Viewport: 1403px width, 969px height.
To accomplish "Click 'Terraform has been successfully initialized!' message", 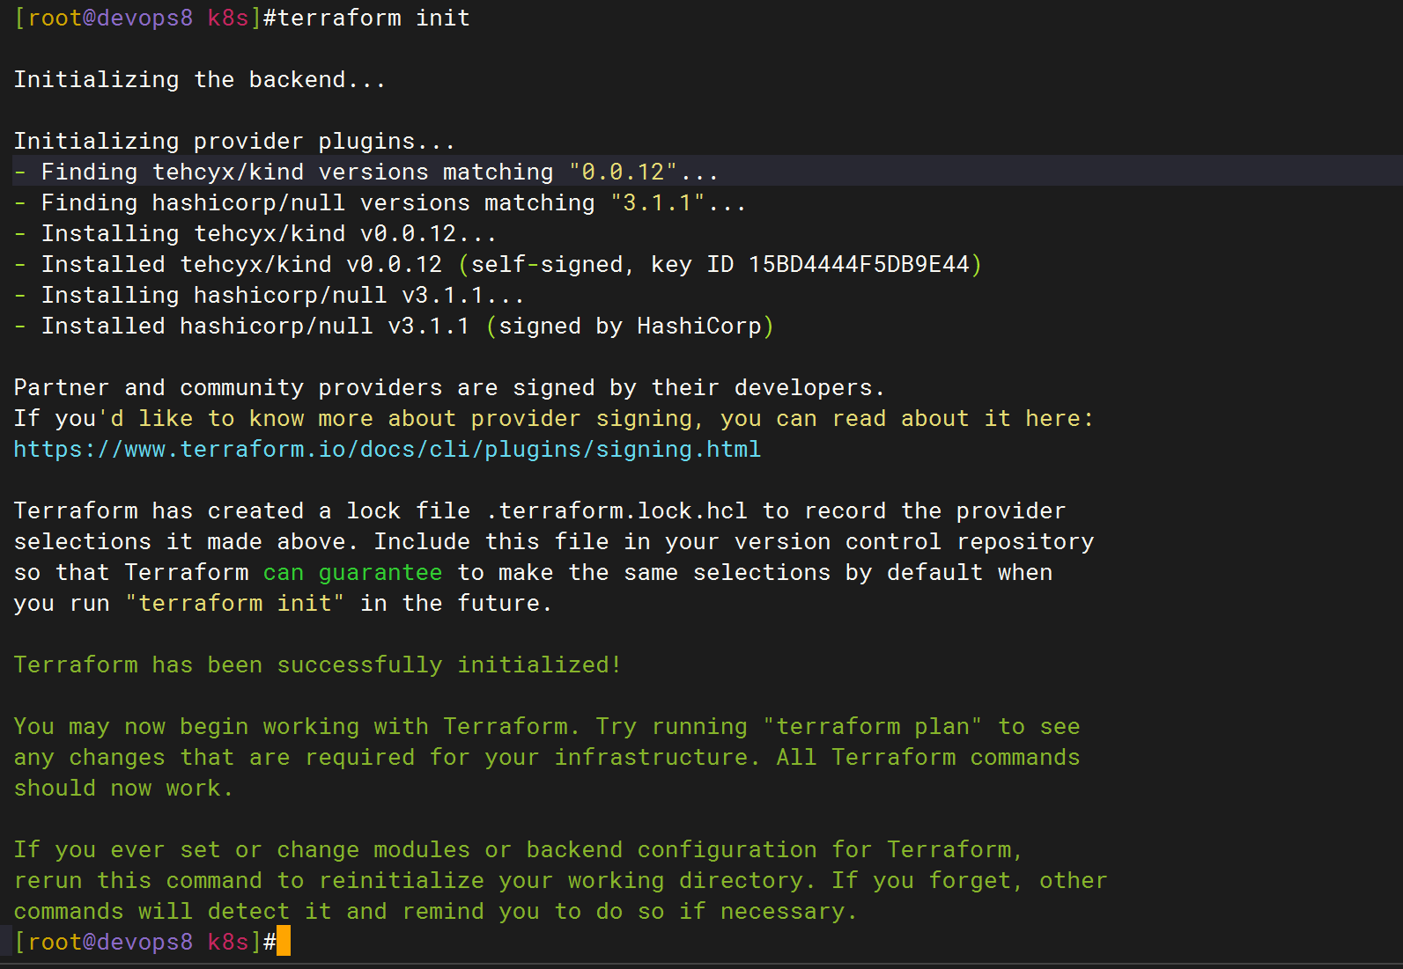I will pos(318,665).
